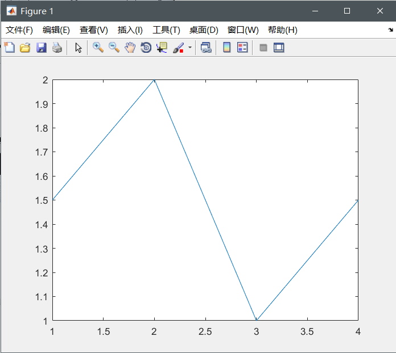
Task: Open the 插入(I) menu
Action: point(130,30)
